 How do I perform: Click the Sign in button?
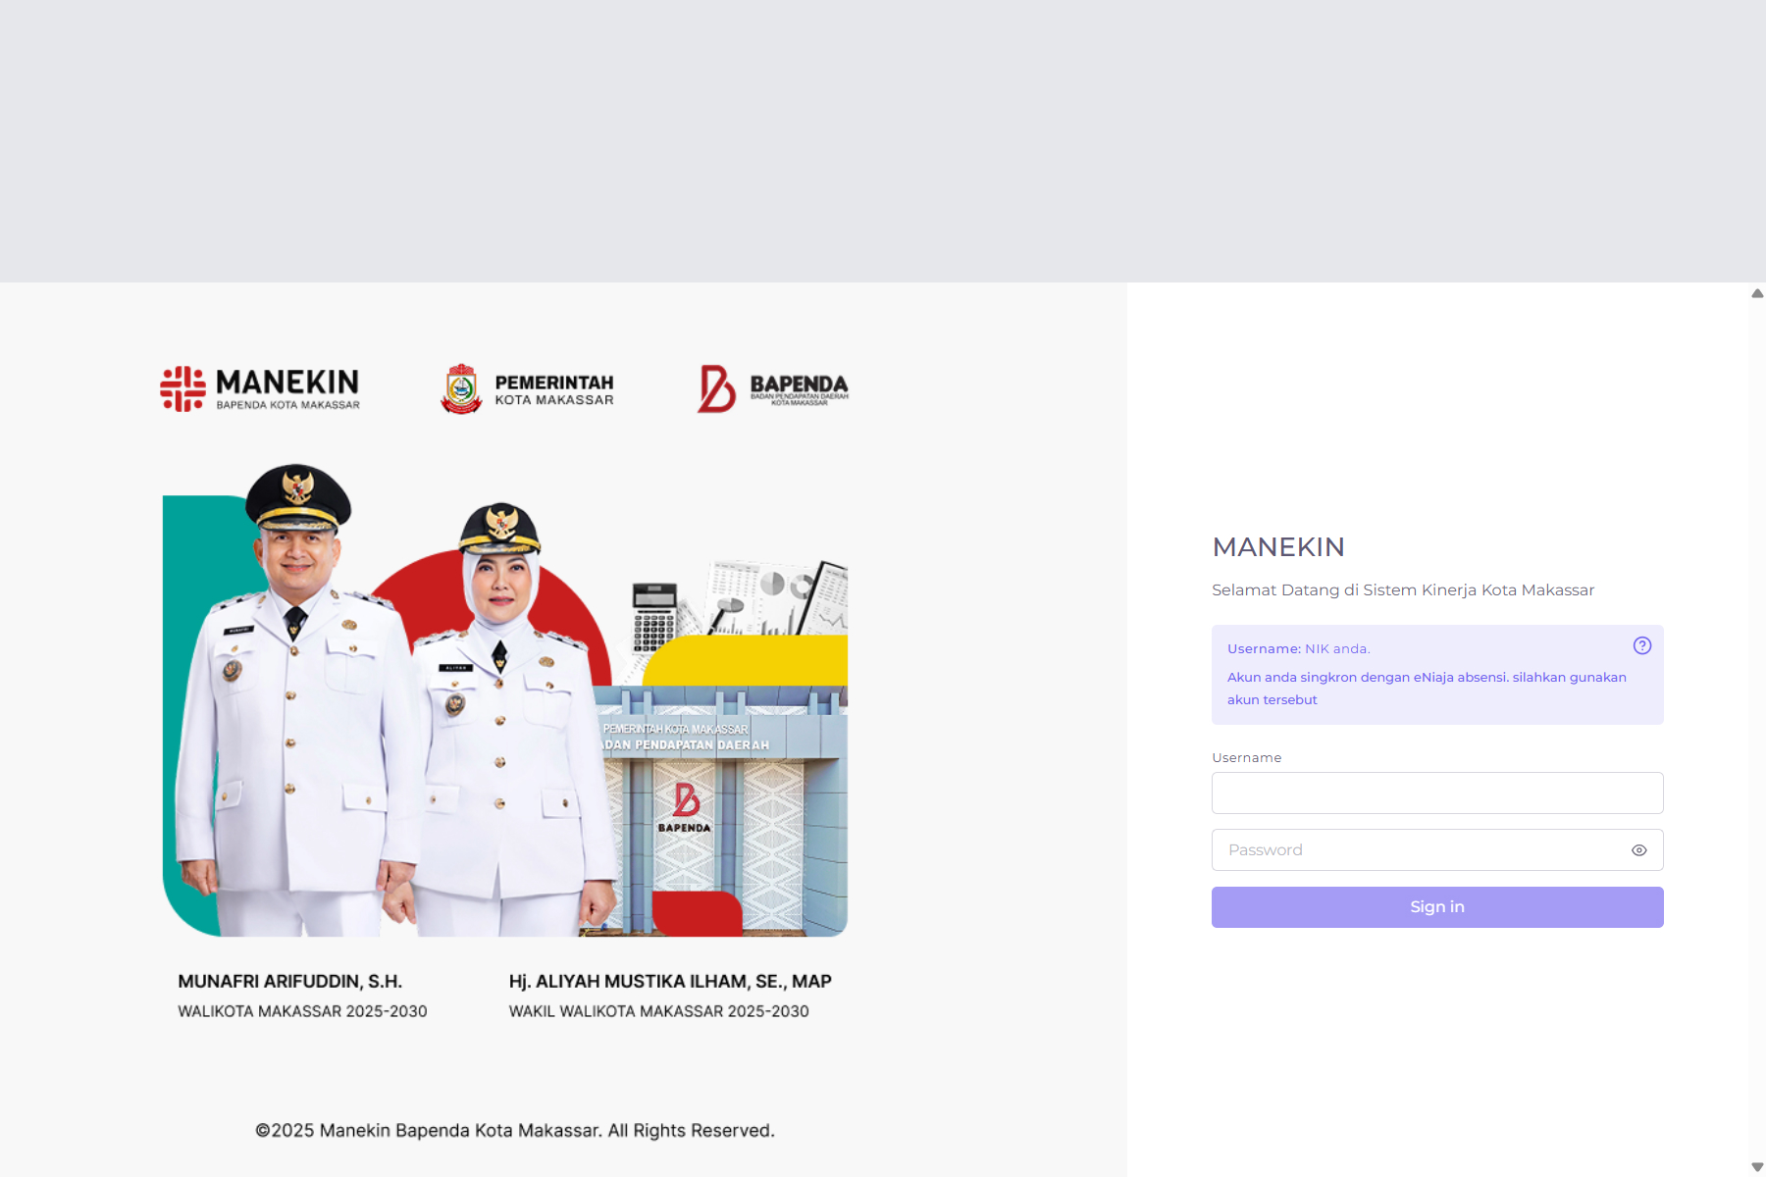click(x=1437, y=907)
